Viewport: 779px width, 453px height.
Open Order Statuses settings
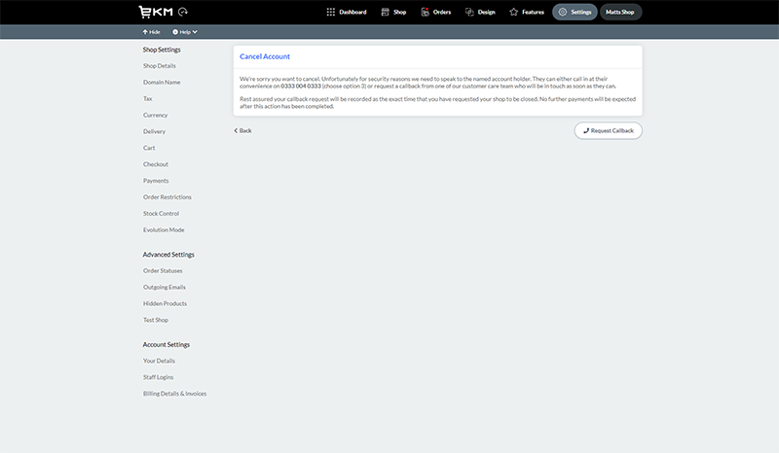163,271
